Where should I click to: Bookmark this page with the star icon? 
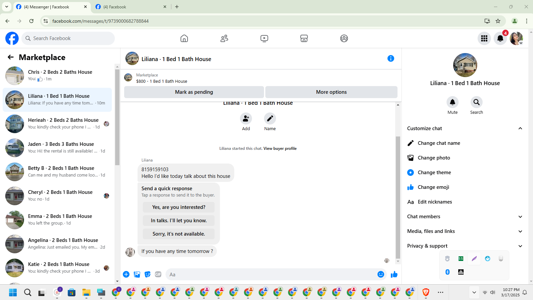click(498, 21)
